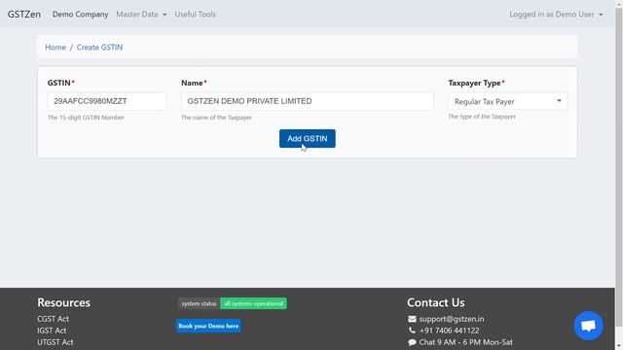
Task: Open the chat widget bubble icon
Action: [x=588, y=326]
